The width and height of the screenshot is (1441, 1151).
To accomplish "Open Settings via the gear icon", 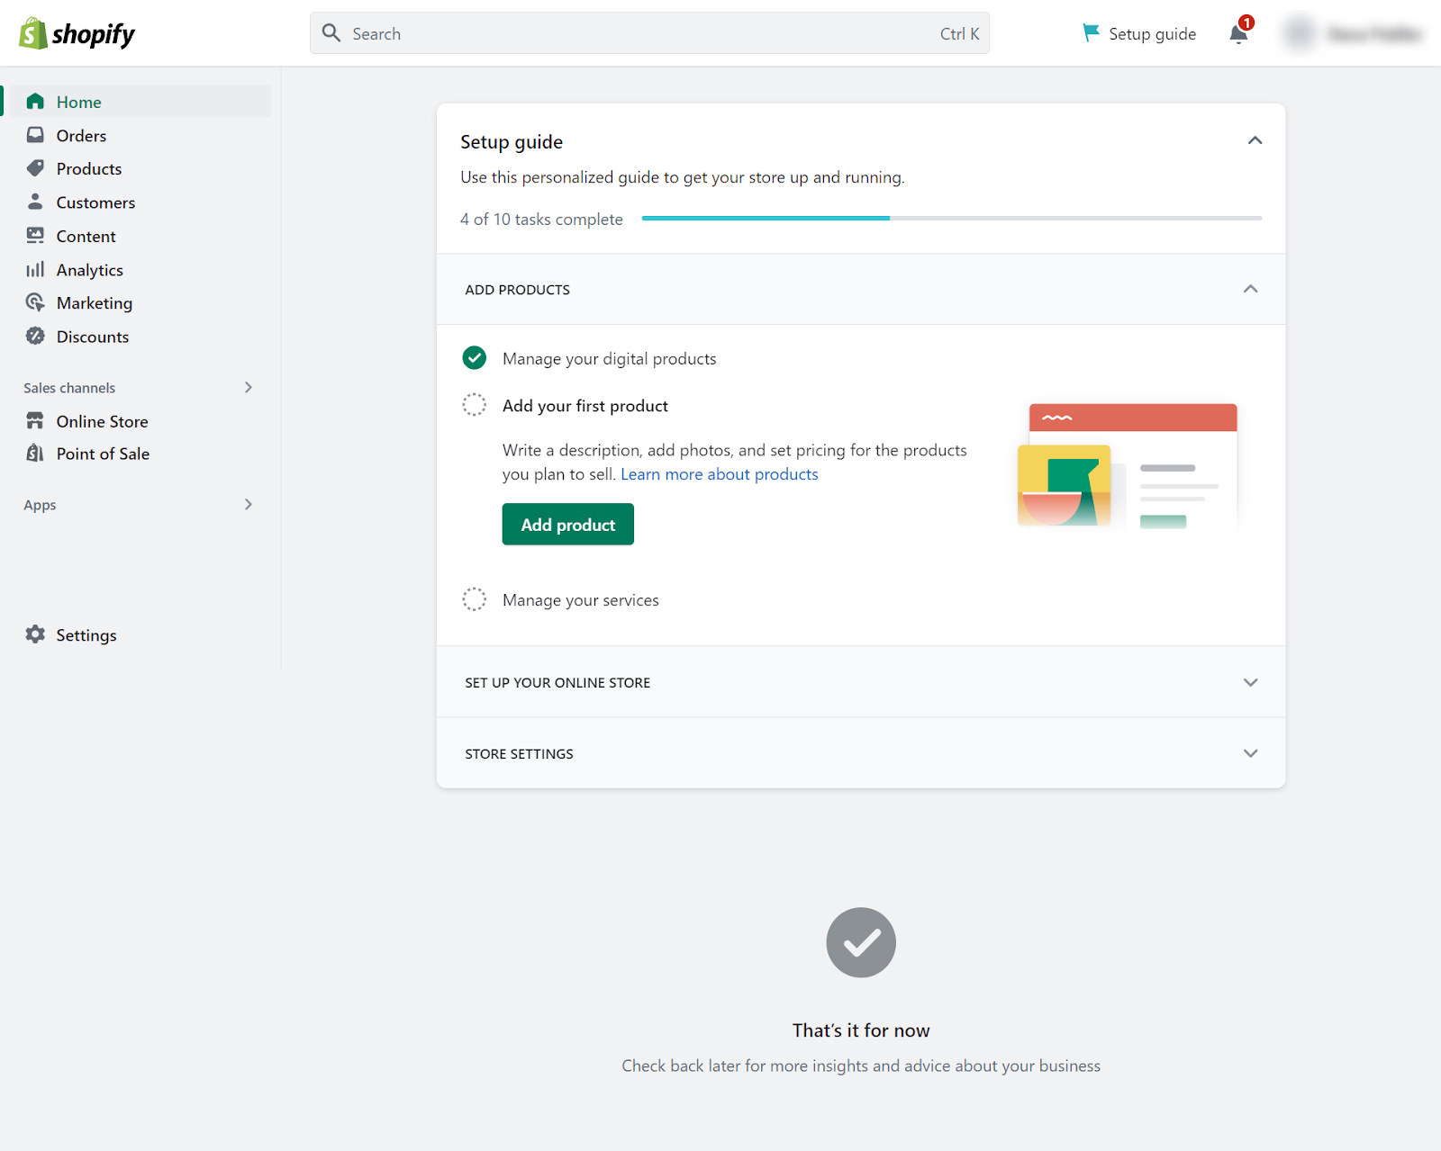I will click(x=35, y=634).
